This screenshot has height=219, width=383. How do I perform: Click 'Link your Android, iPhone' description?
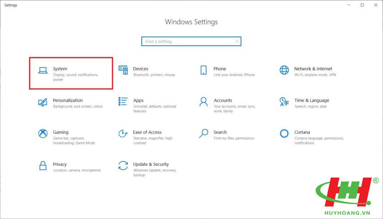point(234,75)
